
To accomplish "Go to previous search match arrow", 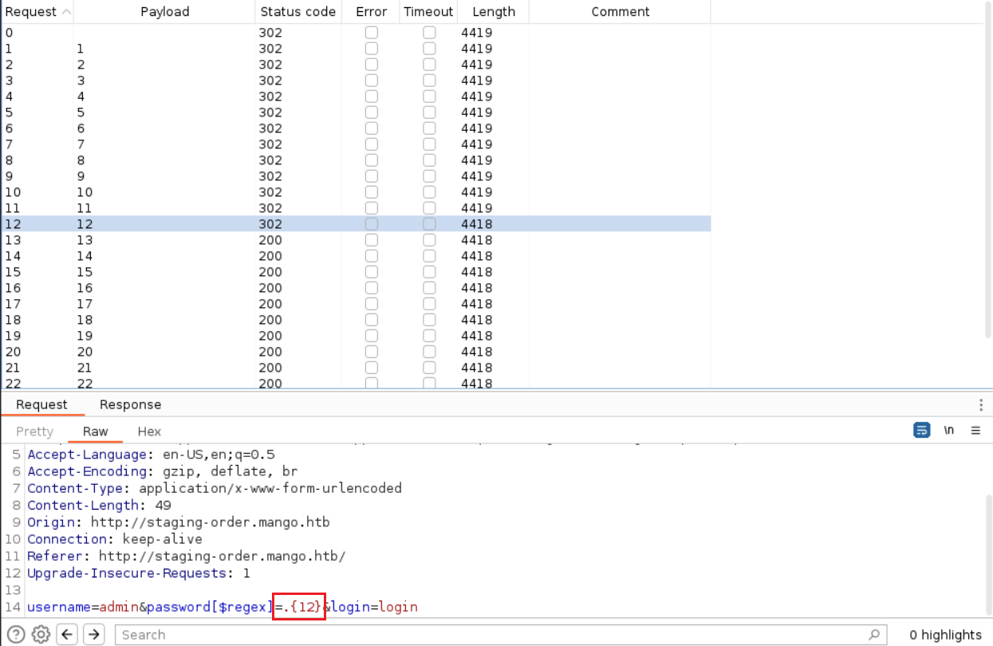I will tap(68, 635).
